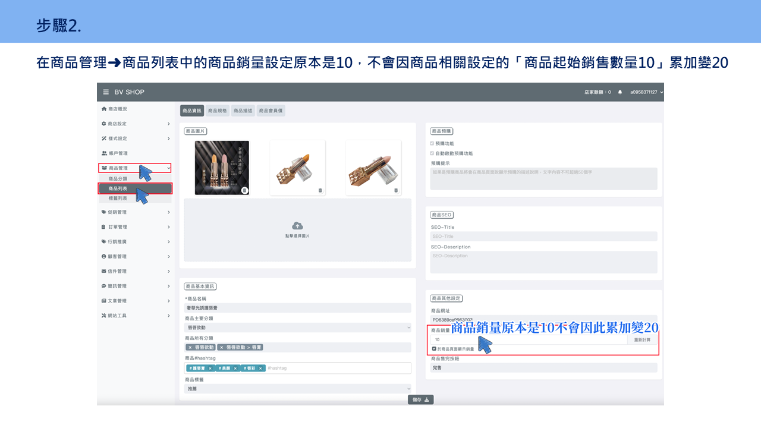Click the SEO-Description text area
The height and width of the screenshot is (428, 761).
click(544, 262)
